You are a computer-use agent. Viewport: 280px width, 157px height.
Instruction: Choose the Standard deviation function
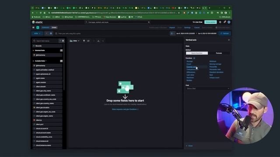pyautogui.click(x=217, y=72)
